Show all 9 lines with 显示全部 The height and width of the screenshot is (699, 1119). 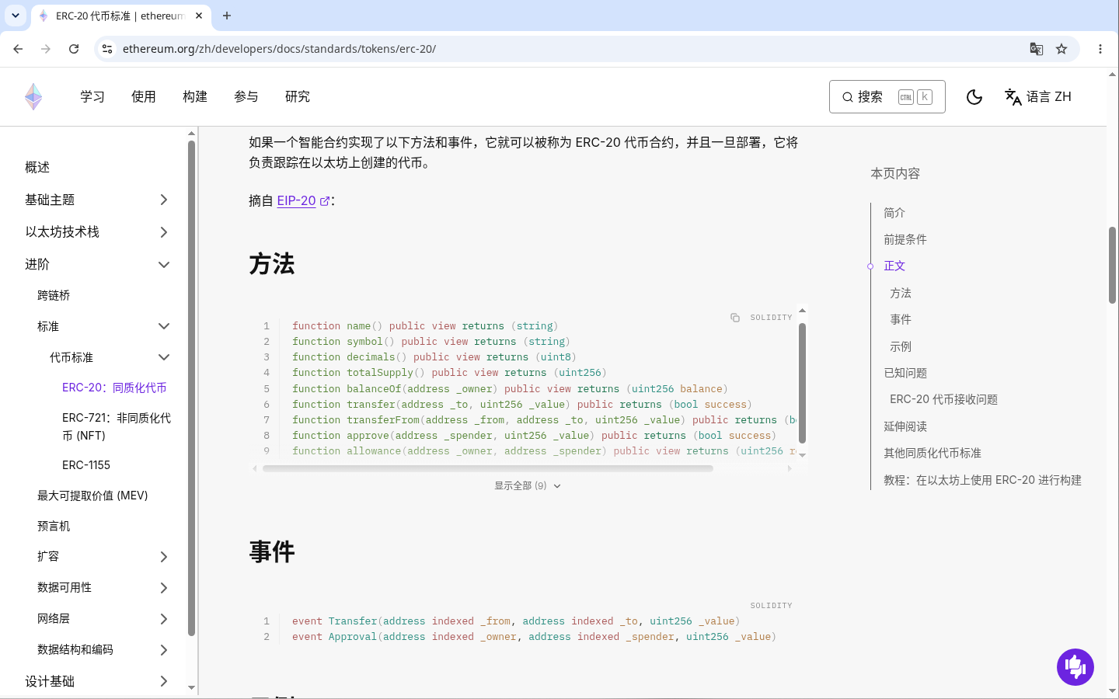click(x=528, y=486)
